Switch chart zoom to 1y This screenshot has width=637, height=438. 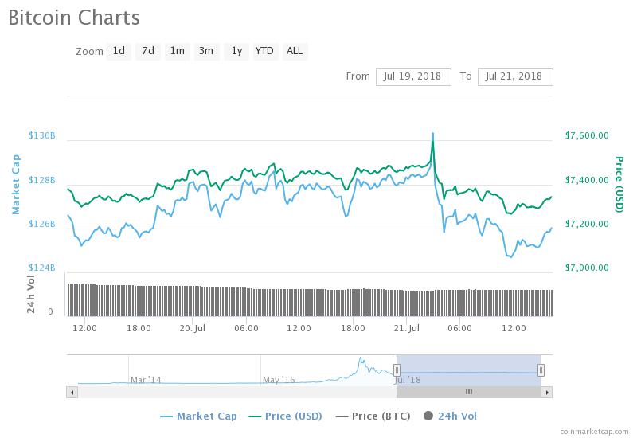tap(236, 51)
